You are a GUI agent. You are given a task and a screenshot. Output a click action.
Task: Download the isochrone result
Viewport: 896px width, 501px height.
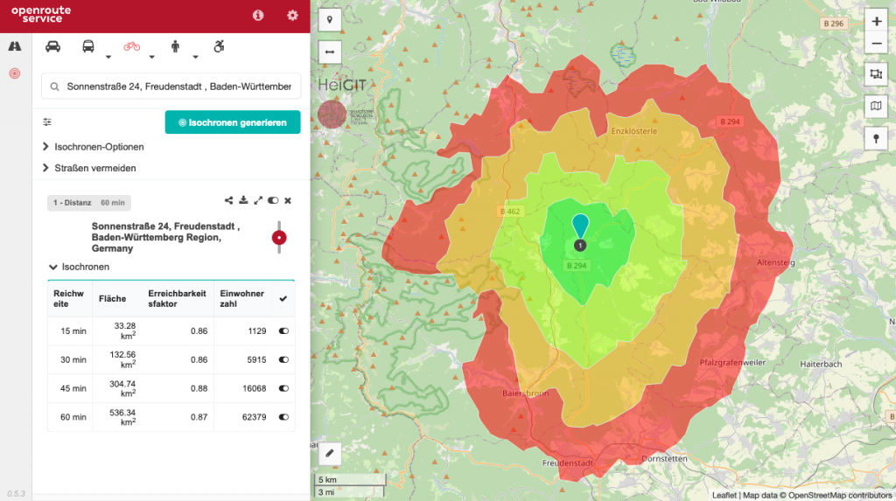pos(243,200)
